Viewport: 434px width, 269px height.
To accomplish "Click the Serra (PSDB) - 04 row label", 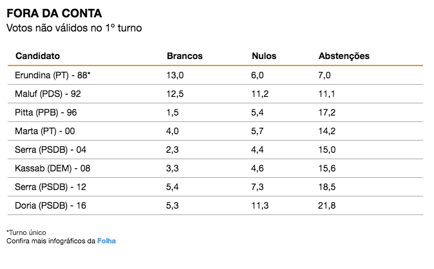I will click(50, 150).
